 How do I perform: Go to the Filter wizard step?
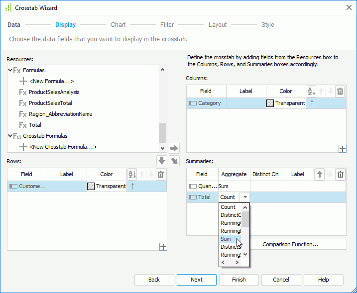coord(167,24)
